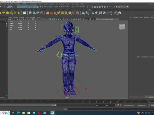Open the Mesh Display menu
Viewport: 154px width, 115px height.
point(33,4)
